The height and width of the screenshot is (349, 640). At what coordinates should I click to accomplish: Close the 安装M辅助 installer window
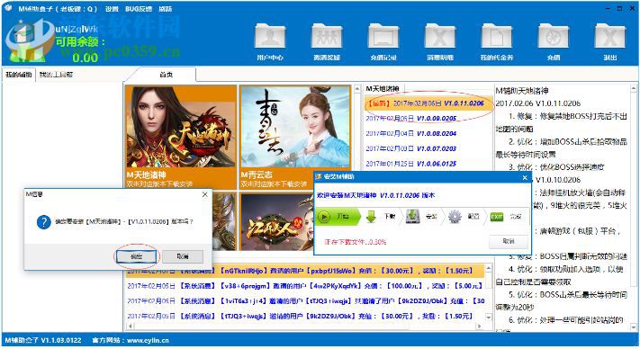525,177
